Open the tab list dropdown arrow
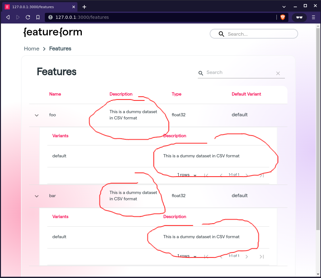321x278 pixels. pos(284,7)
